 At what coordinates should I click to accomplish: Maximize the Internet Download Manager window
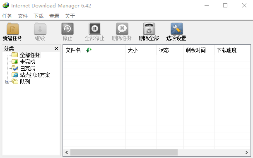pyautogui.click(x=225, y=5)
